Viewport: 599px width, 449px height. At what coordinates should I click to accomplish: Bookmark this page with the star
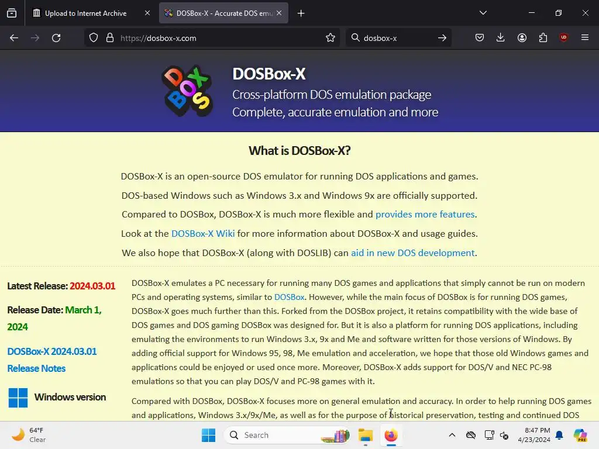331,38
